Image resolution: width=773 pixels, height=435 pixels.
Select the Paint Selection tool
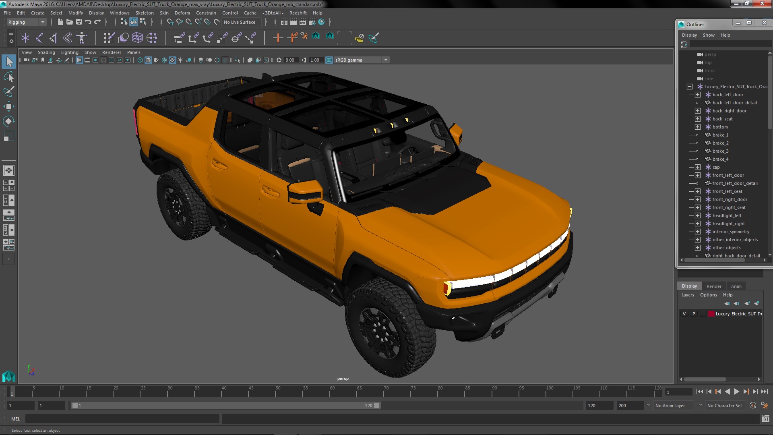point(8,91)
